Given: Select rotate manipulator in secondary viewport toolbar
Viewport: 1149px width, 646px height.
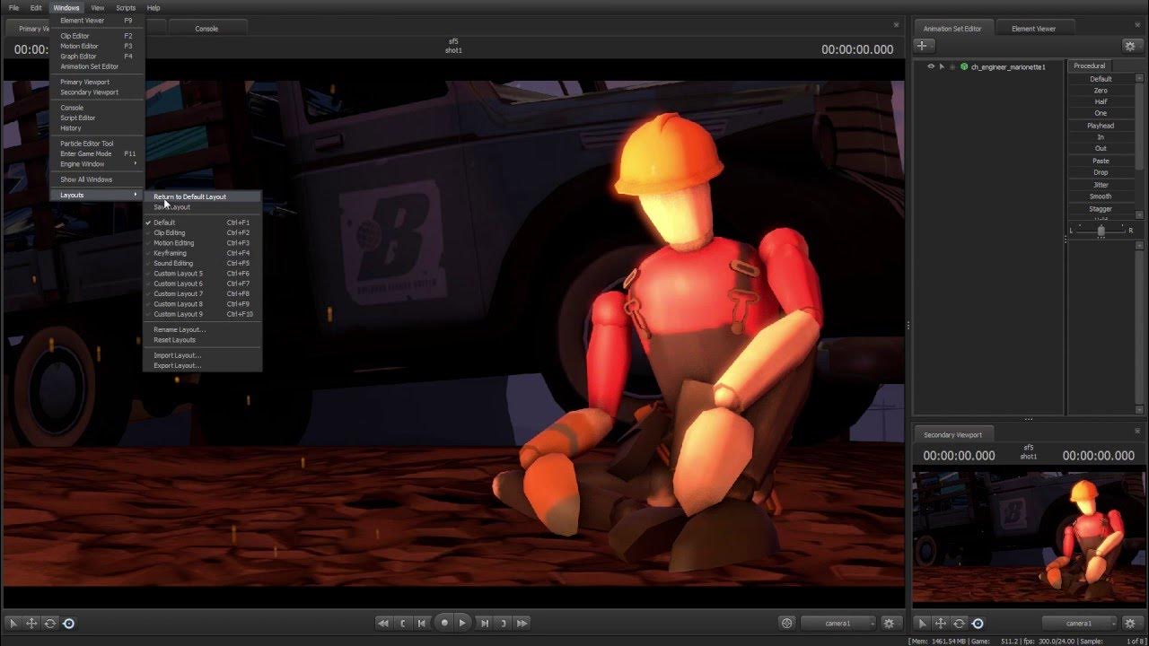Looking at the screenshot, I should [x=960, y=623].
